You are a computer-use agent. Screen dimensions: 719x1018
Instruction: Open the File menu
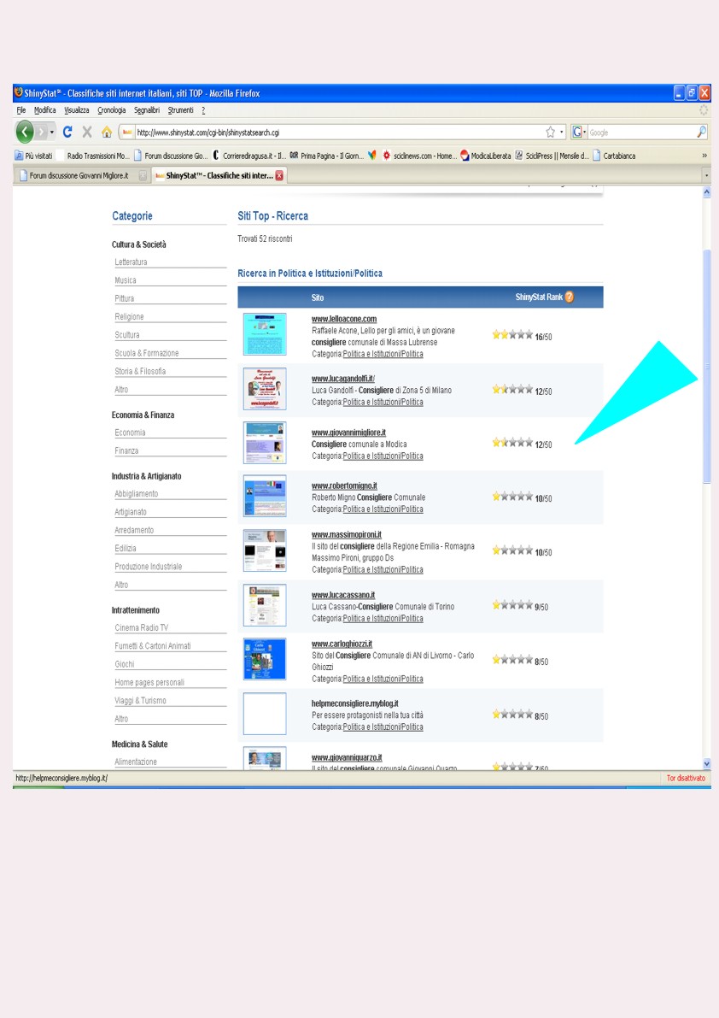click(x=21, y=110)
